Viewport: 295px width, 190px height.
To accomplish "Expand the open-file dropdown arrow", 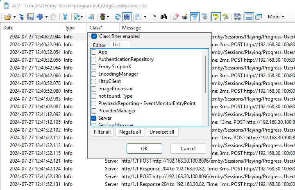I will pyautogui.click(x=14, y=17).
